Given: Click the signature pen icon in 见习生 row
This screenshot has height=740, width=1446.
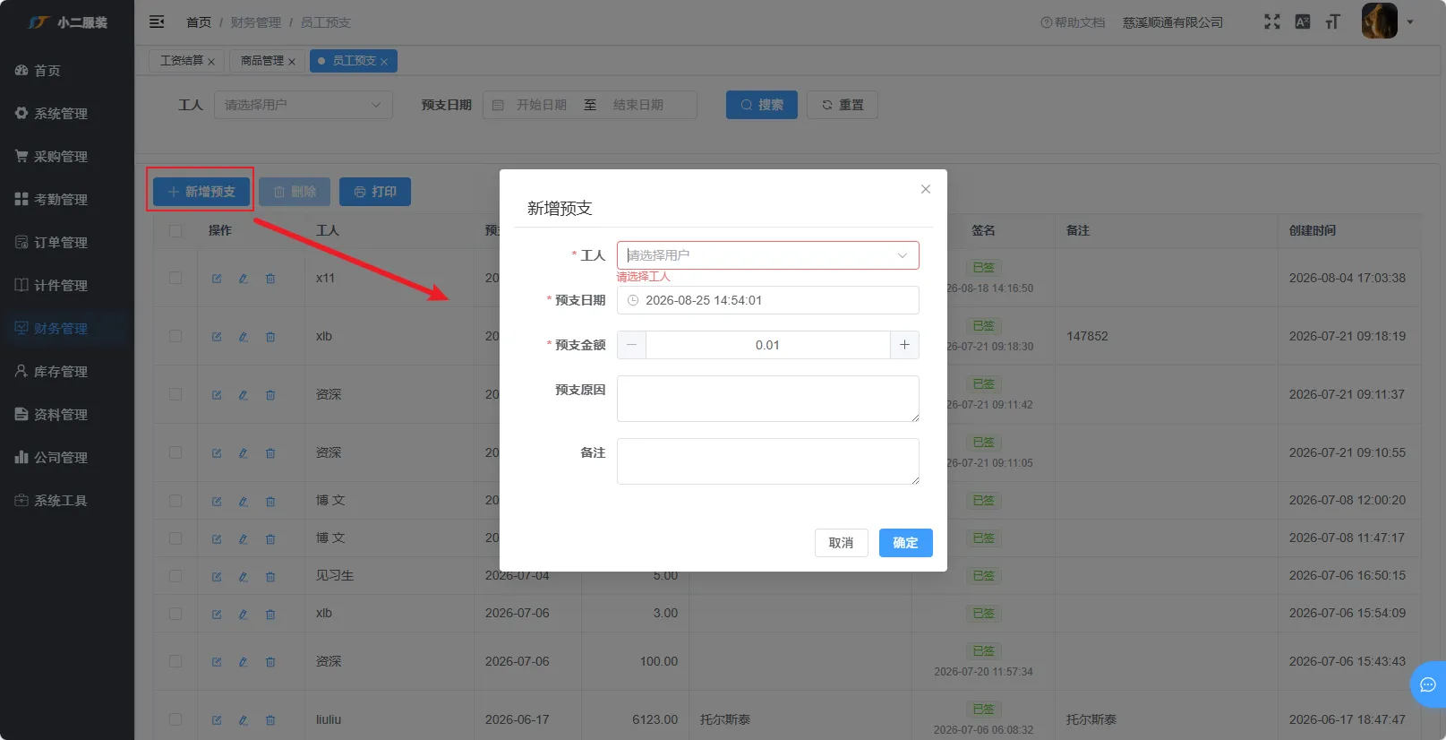Looking at the screenshot, I should click(244, 577).
